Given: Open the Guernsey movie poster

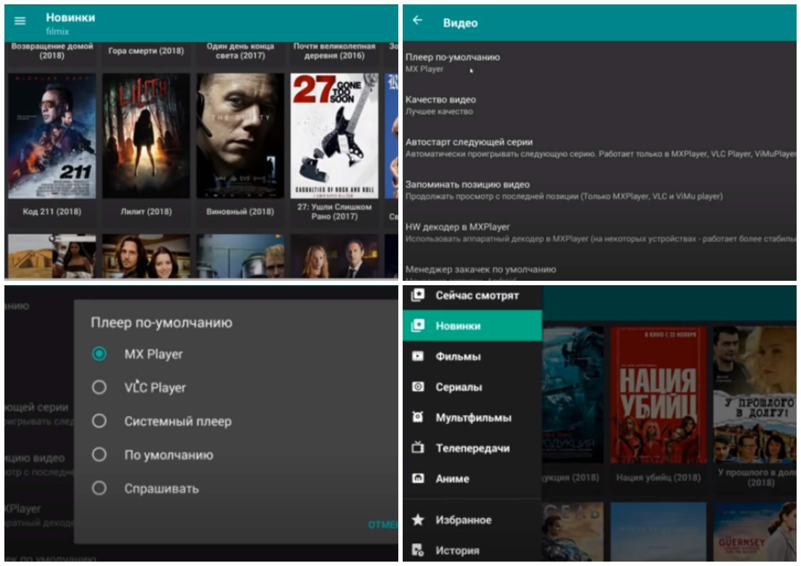Looking at the screenshot, I should 754,532.
